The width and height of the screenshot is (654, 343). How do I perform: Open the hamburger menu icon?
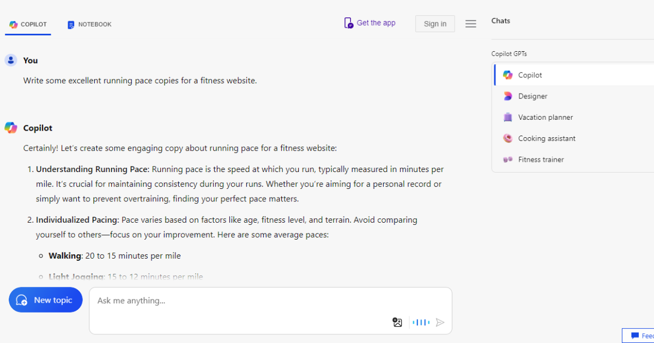click(x=471, y=24)
